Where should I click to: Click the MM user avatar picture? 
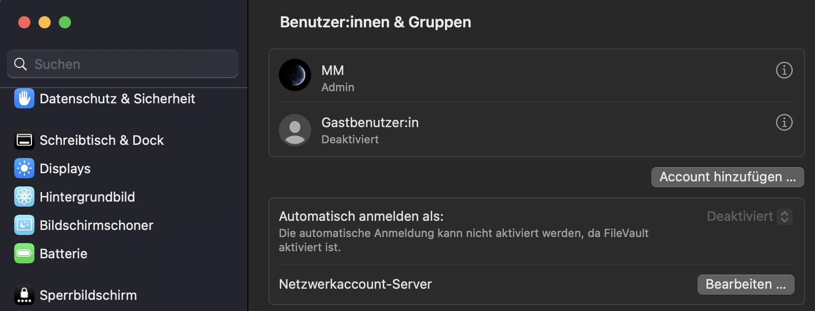[x=295, y=75]
